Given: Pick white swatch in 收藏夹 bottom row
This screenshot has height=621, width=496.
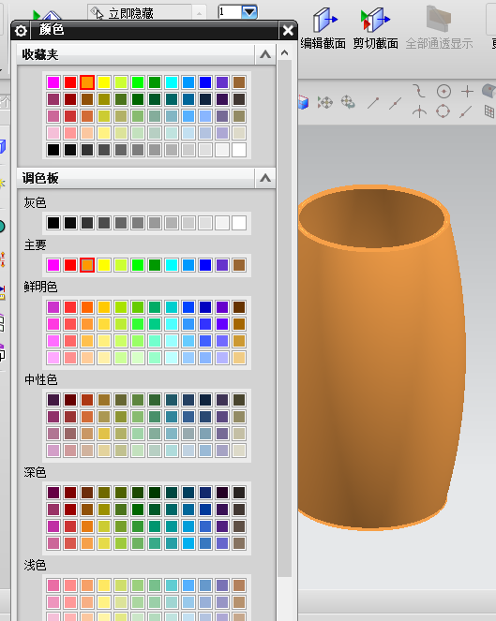Looking at the screenshot, I should click(x=239, y=150).
